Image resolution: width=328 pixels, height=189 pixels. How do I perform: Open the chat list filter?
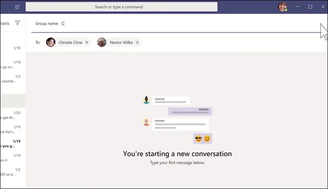point(18,23)
